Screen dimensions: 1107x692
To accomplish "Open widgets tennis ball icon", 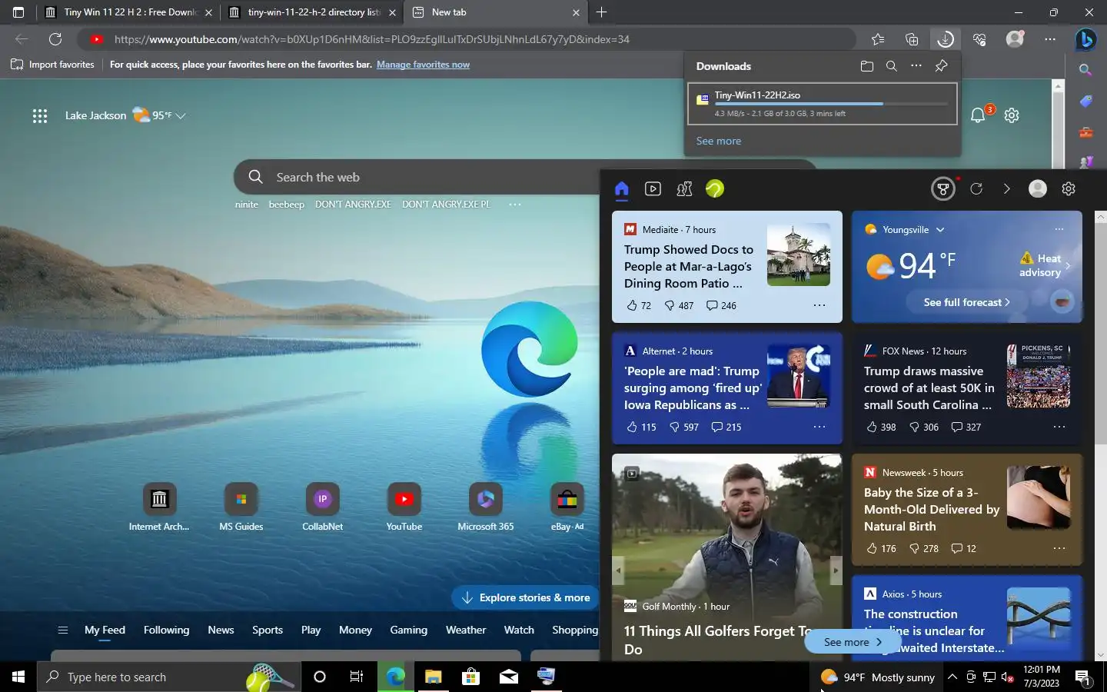I will pos(715,189).
